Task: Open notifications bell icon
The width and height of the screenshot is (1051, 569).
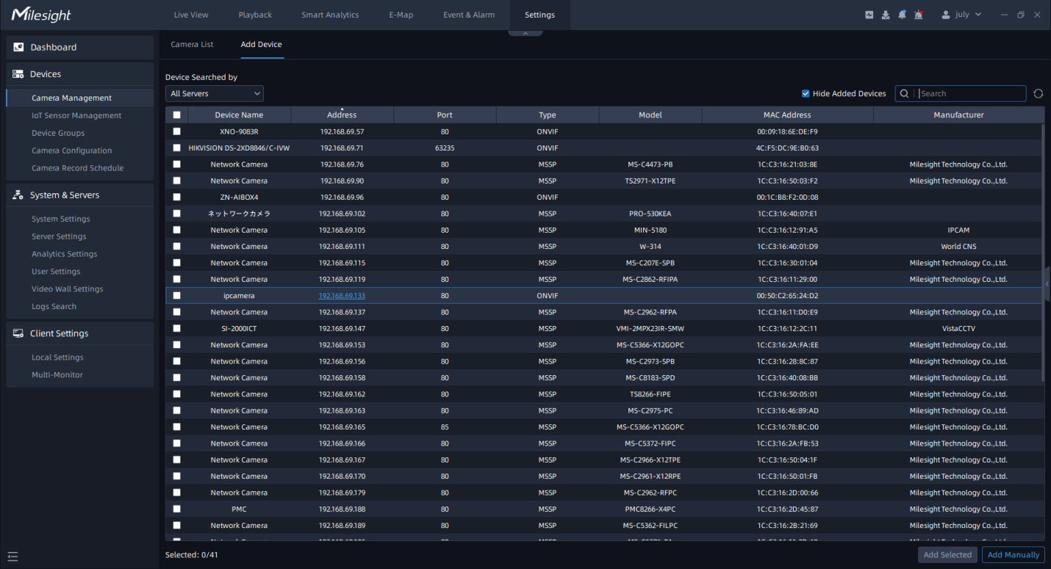Action: point(902,15)
